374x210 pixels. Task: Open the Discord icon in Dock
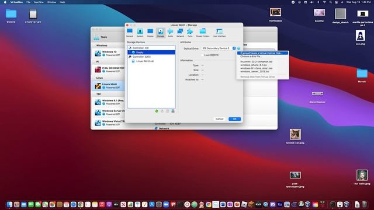click(x=273, y=204)
